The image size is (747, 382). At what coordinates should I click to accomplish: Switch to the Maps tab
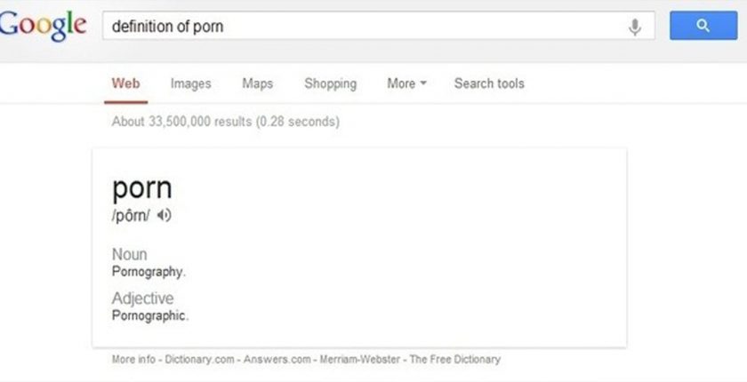(257, 84)
